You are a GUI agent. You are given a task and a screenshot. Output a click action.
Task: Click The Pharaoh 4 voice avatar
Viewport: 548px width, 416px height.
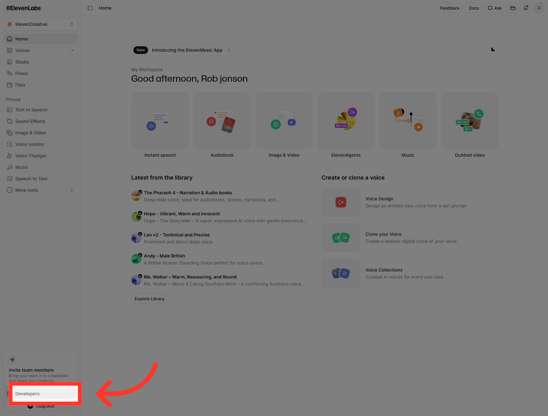click(x=136, y=196)
